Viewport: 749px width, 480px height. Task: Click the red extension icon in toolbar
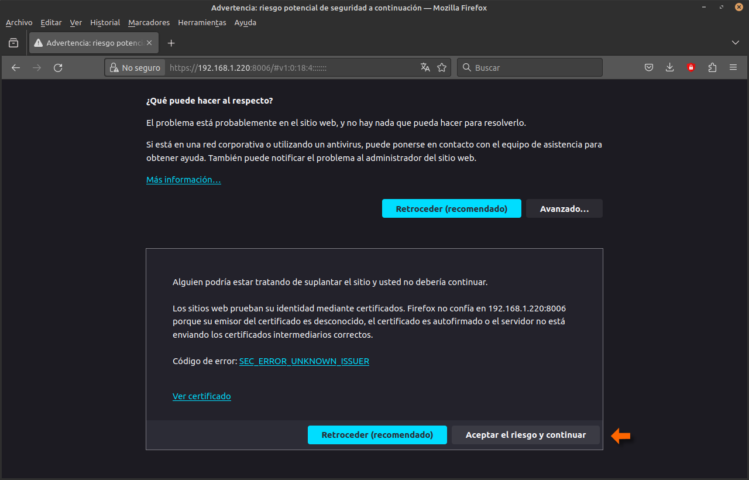click(x=691, y=68)
